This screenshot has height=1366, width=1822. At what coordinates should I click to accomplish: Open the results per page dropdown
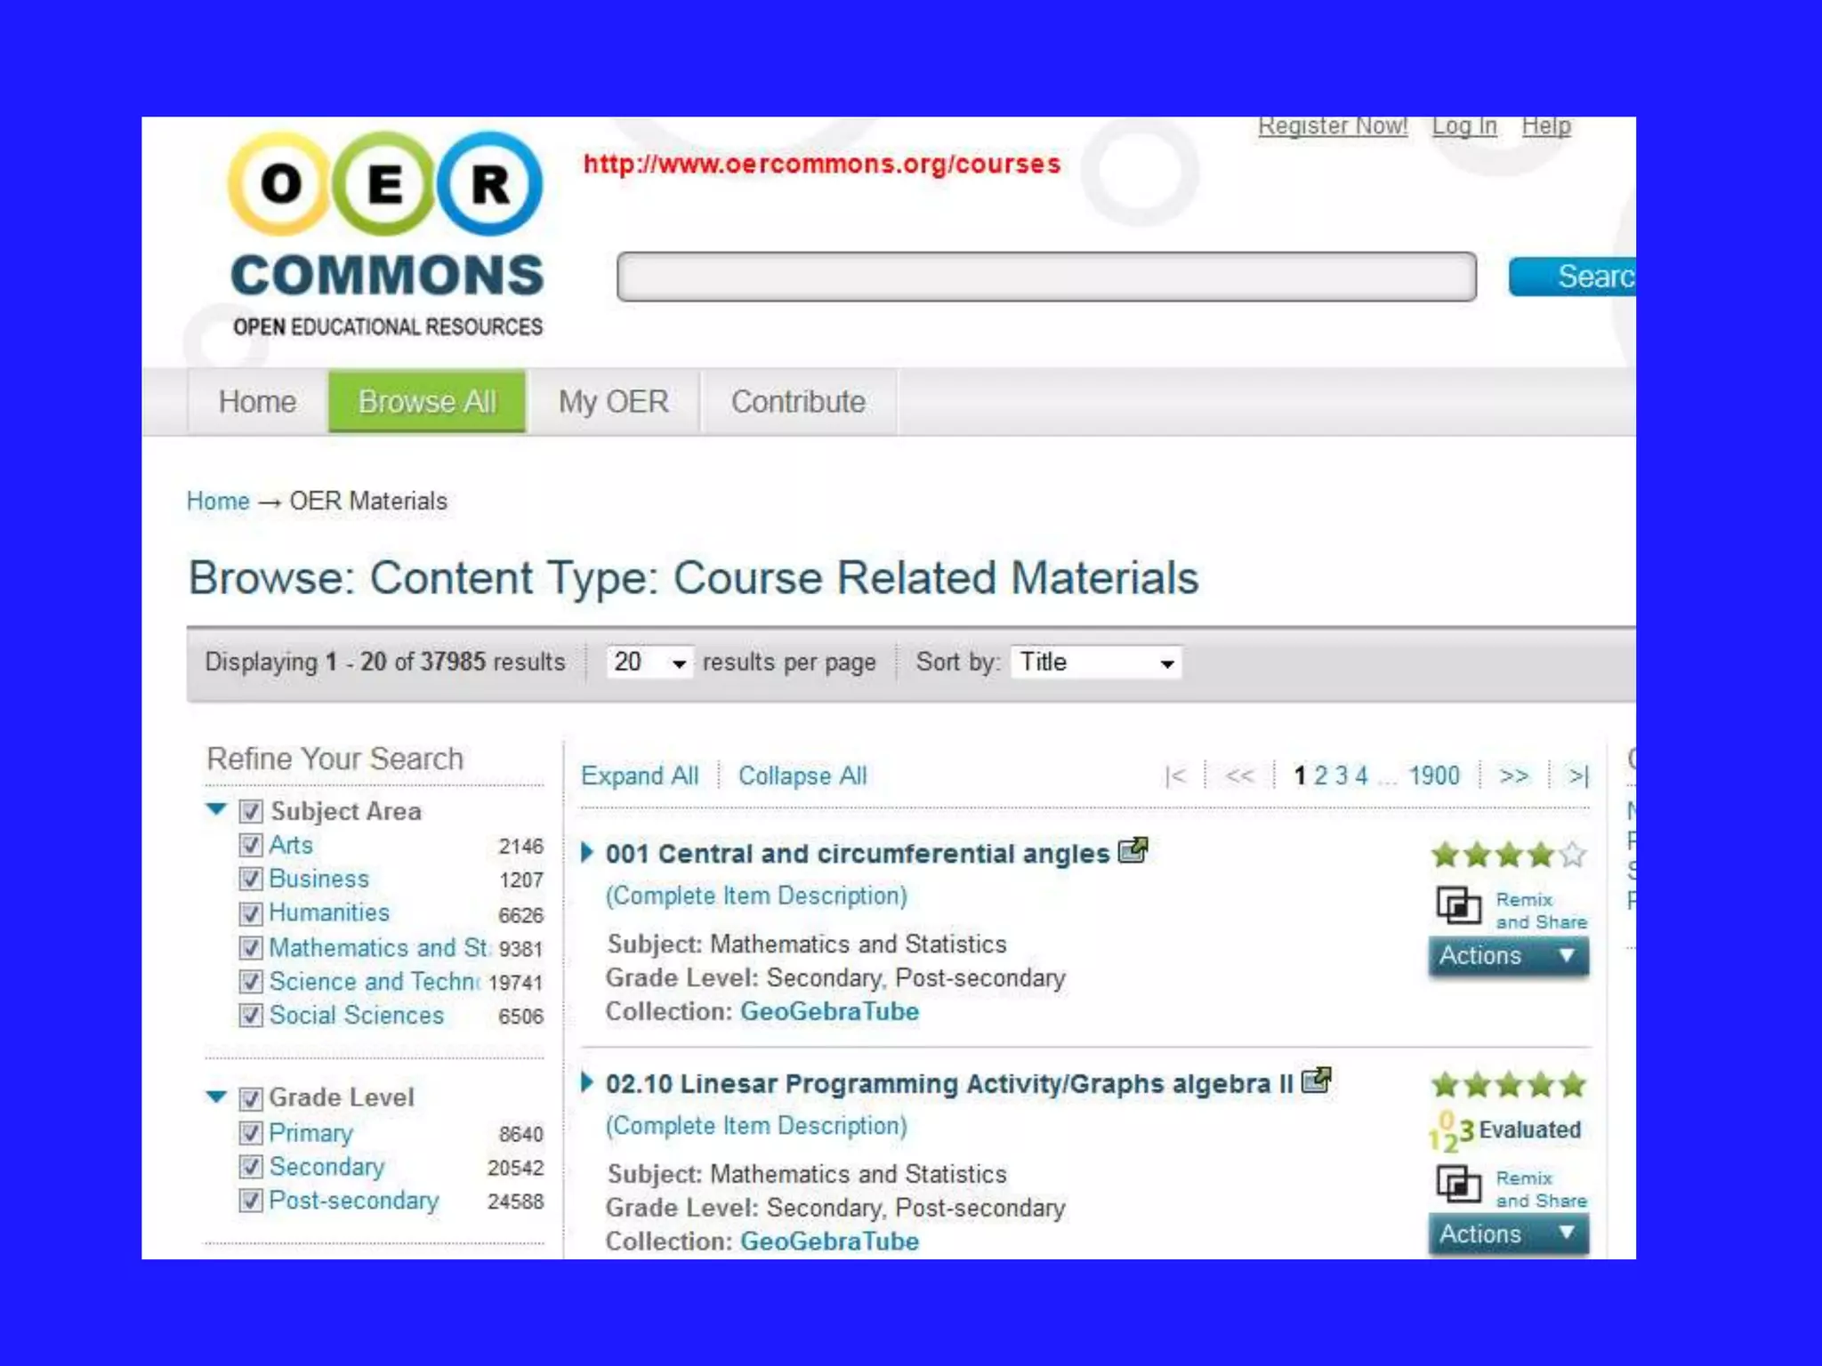click(x=649, y=663)
